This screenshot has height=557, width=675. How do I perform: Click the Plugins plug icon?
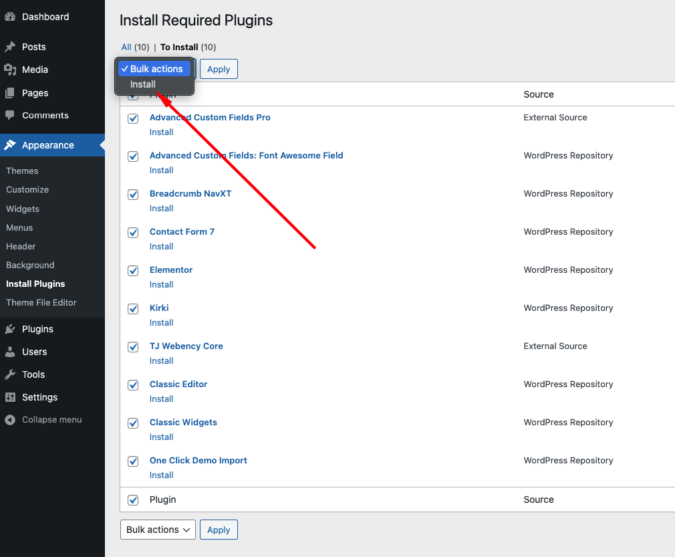(10, 329)
